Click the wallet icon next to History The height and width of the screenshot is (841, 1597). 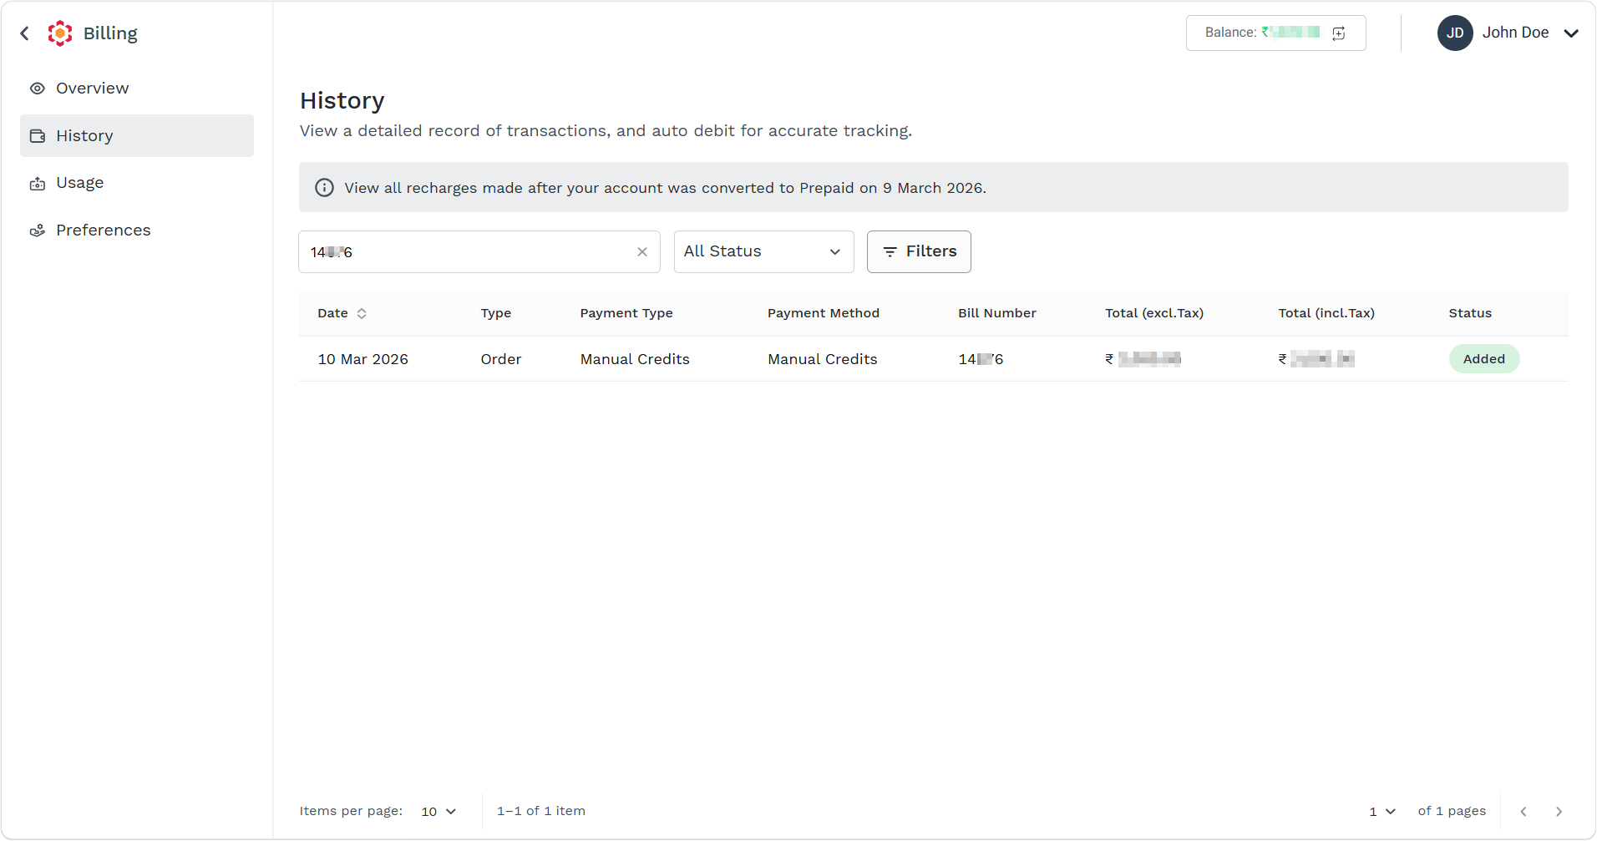pos(38,135)
